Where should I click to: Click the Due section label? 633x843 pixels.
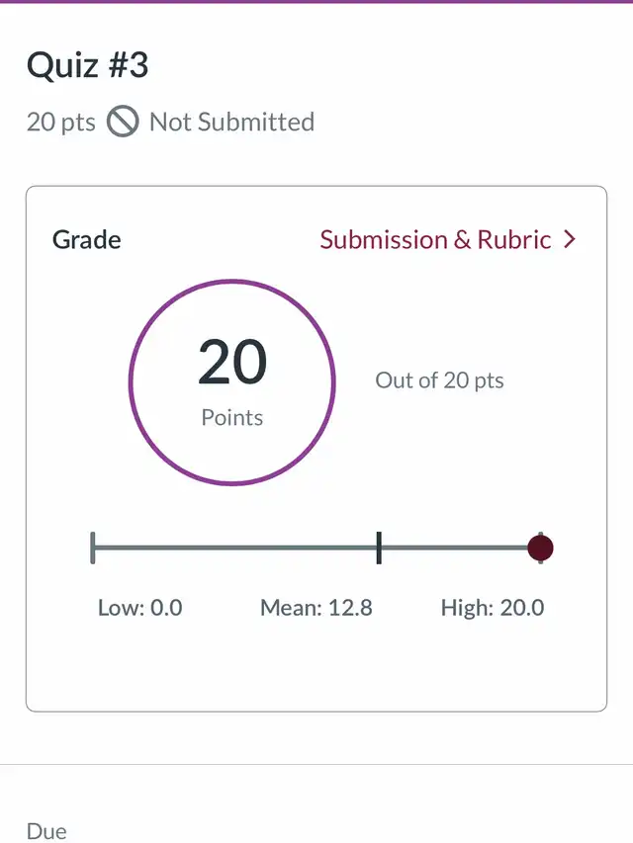pyautogui.click(x=46, y=831)
